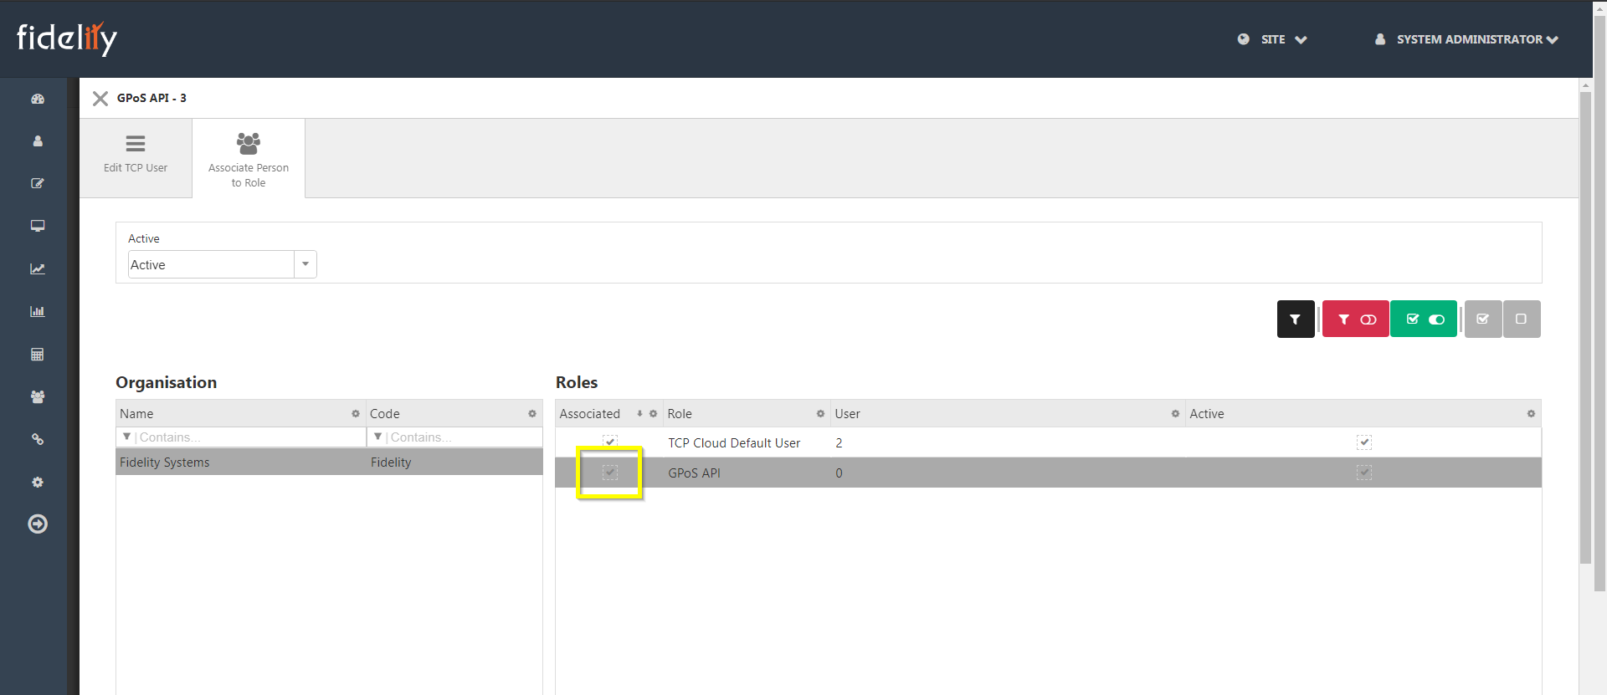
Task: Click the grey select all checkmark button
Action: [x=1483, y=319]
